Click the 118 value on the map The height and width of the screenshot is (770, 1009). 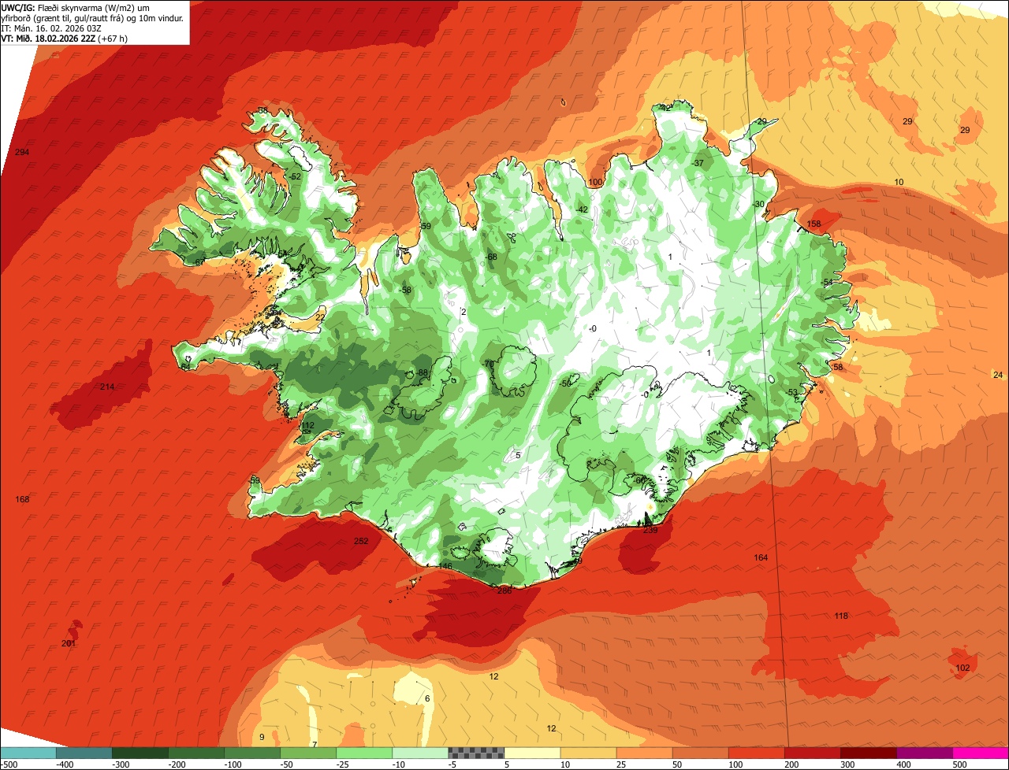click(x=841, y=616)
